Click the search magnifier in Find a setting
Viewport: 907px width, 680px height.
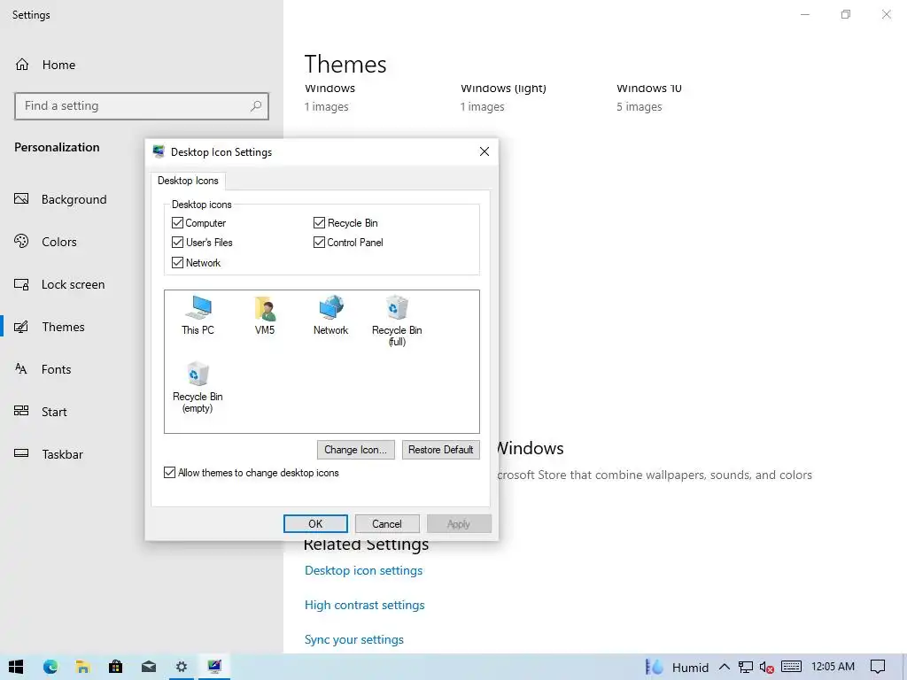[x=256, y=106]
